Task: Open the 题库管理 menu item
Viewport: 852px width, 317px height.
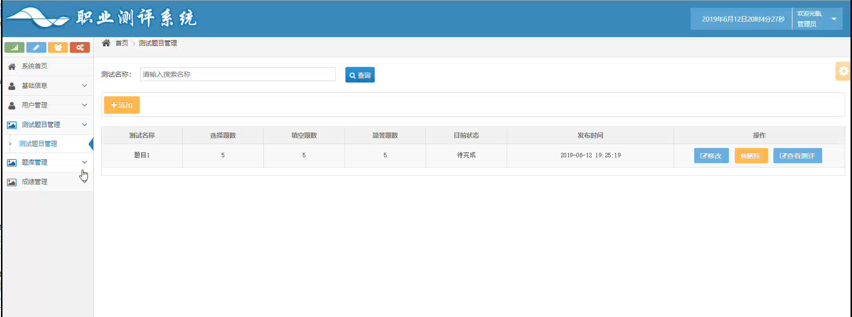Action: 48,163
